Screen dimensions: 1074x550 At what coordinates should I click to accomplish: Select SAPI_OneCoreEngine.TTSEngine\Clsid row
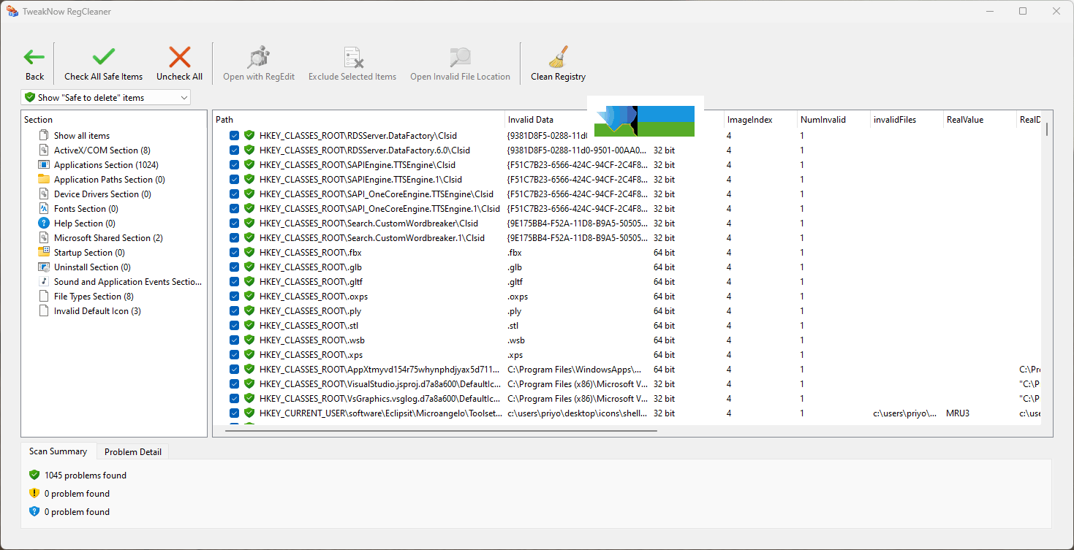click(377, 194)
